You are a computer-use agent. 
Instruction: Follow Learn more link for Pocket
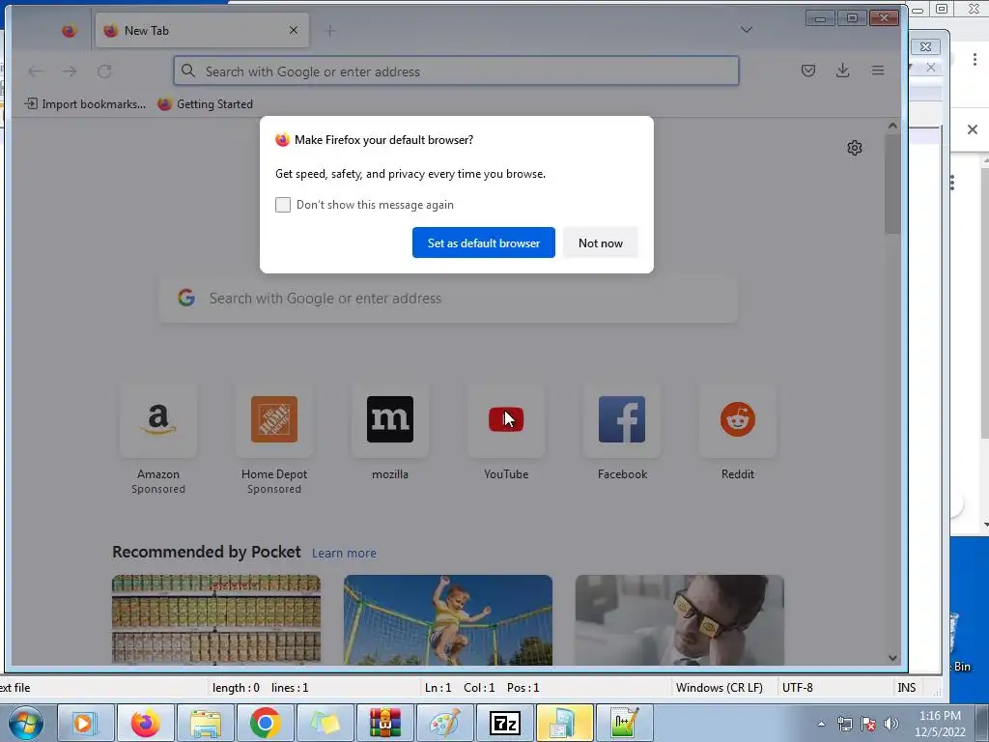344,553
